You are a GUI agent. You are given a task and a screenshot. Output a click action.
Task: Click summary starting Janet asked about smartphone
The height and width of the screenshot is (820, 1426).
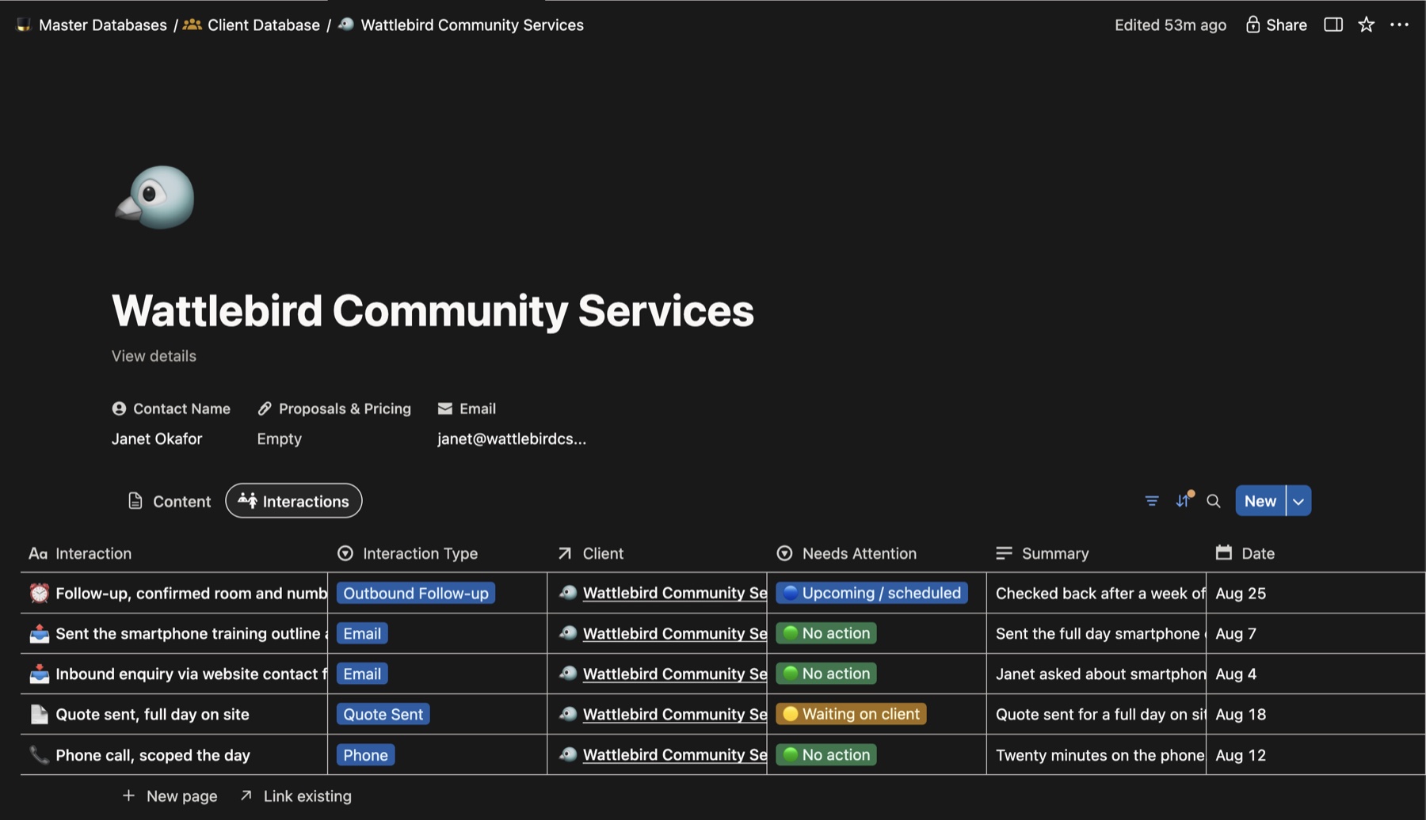(x=1100, y=674)
